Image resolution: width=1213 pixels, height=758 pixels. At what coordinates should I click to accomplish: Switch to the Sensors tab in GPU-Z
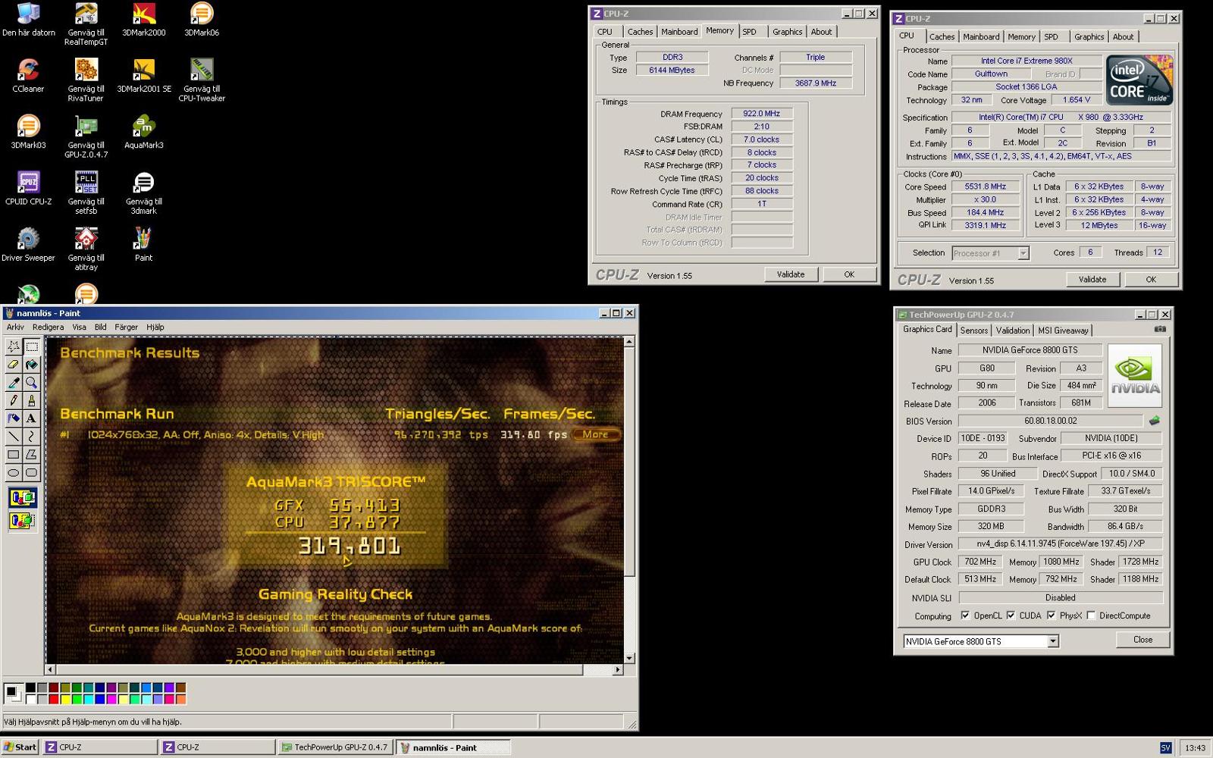974,330
